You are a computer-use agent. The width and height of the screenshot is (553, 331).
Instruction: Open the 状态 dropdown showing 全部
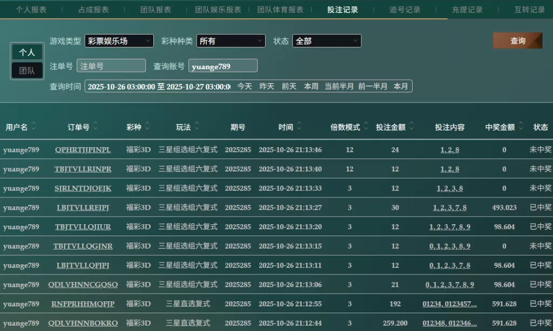pyautogui.click(x=326, y=41)
